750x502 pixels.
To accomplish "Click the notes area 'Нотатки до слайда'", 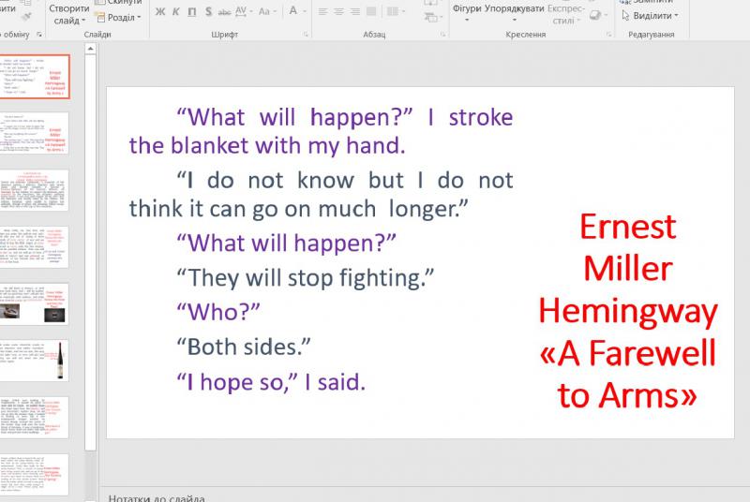I will point(157,497).
